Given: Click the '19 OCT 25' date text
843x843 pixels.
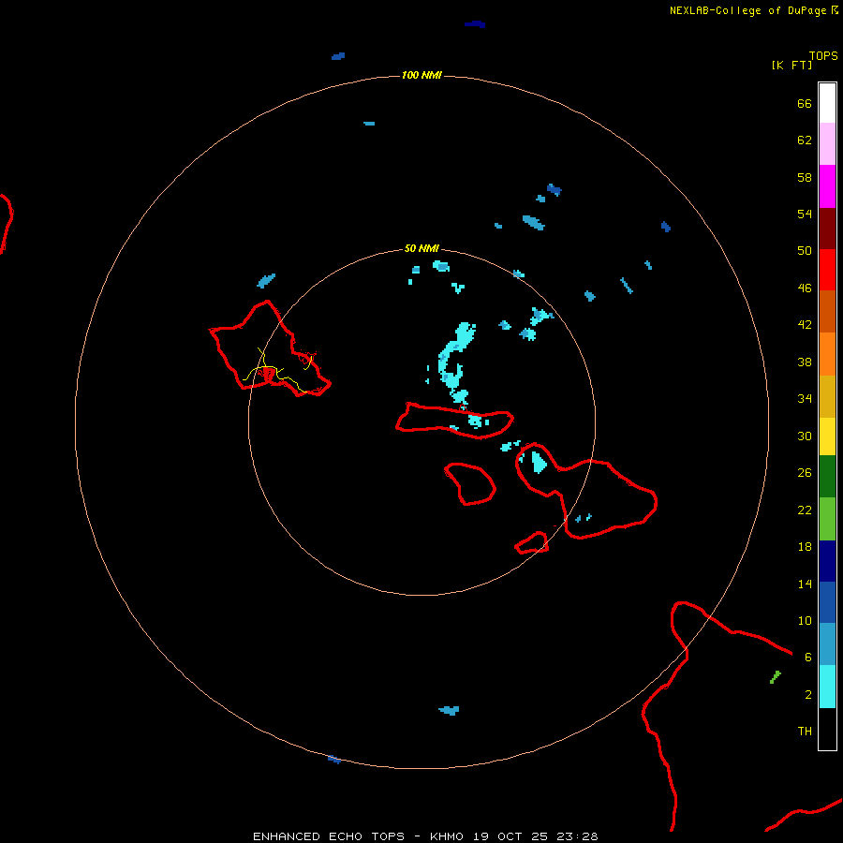Looking at the screenshot, I should point(510,836).
